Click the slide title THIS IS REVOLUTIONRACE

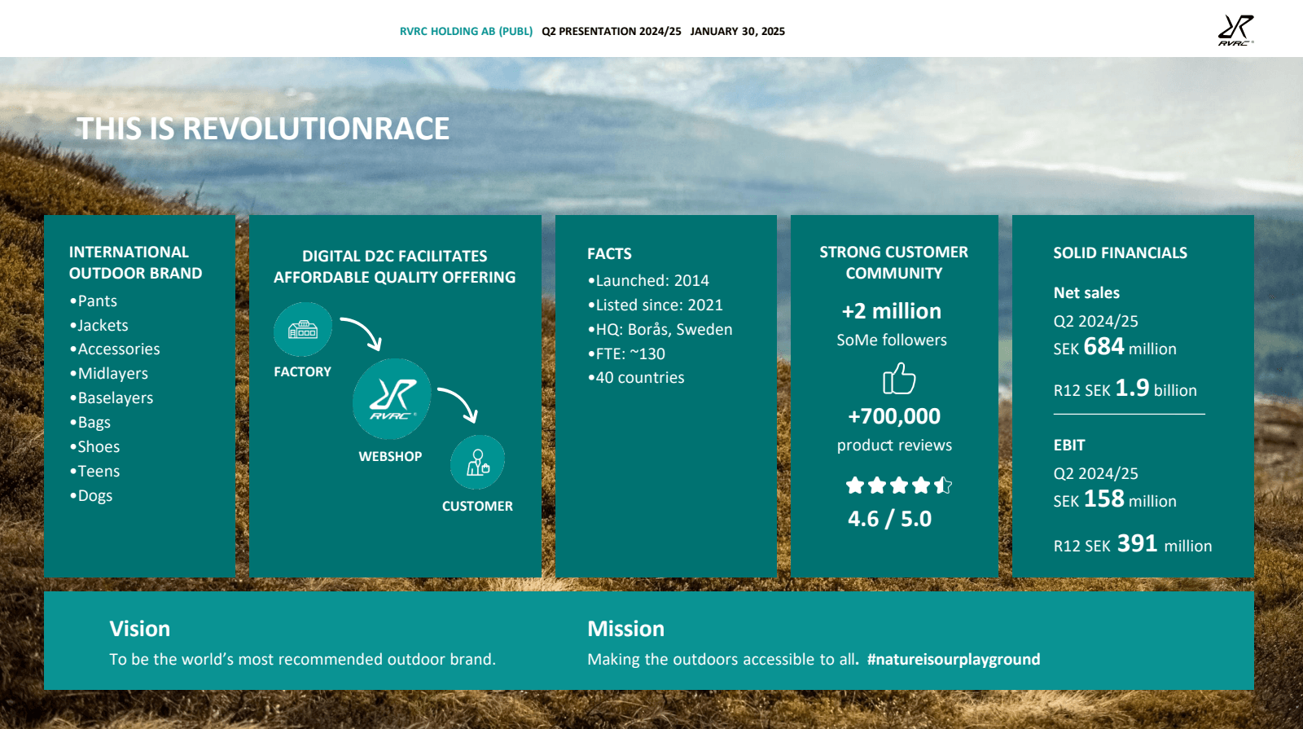pyautogui.click(x=263, y=129)
